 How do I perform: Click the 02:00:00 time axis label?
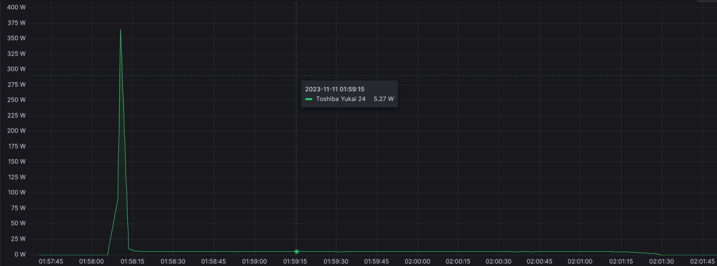[417, 262]
